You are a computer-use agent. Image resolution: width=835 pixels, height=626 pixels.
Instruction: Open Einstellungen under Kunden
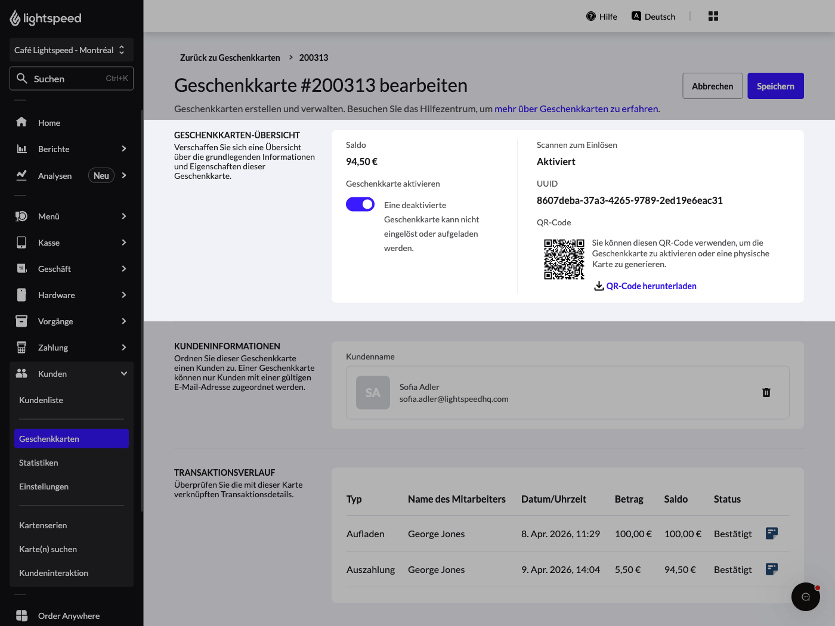coord(44,486)
